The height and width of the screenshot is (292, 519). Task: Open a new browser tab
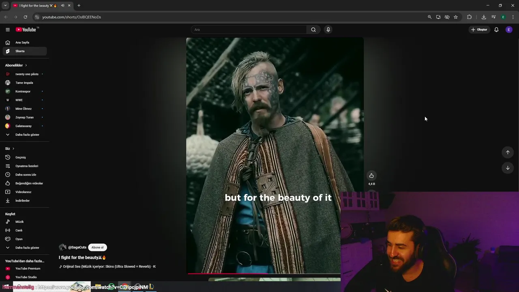coord(79,6)
